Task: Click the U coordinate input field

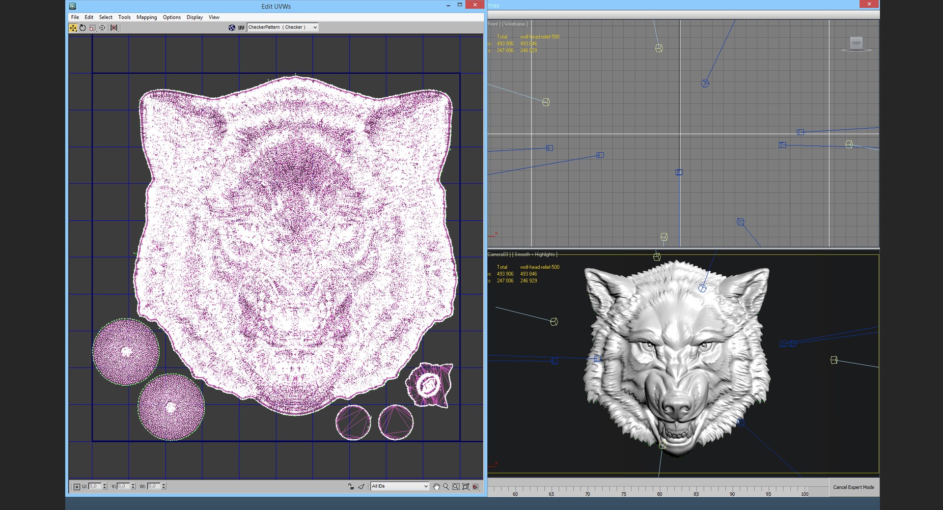Action: [x=95, y=486]
